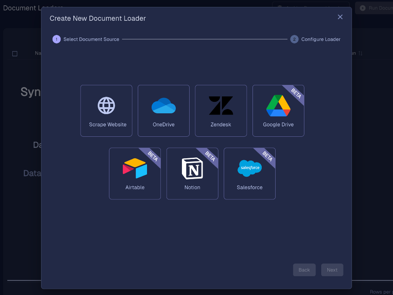Click the step 1 circle indicator
393x295 pixels.
click(56, 39)
